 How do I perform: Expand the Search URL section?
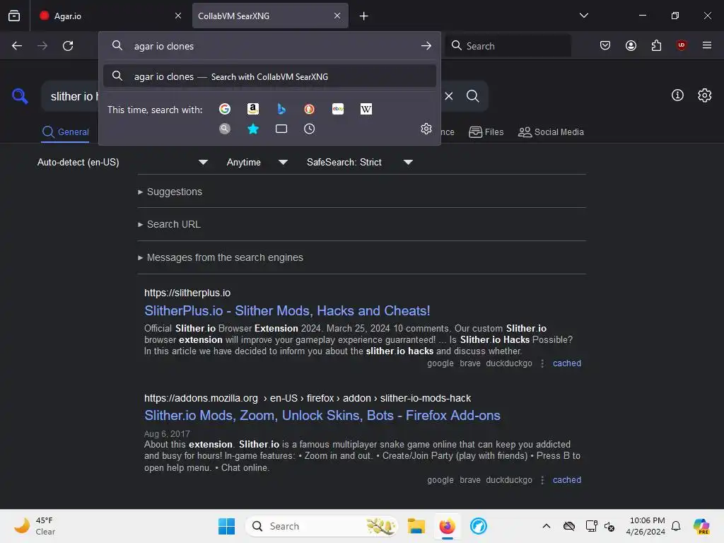tap(169, 224)
